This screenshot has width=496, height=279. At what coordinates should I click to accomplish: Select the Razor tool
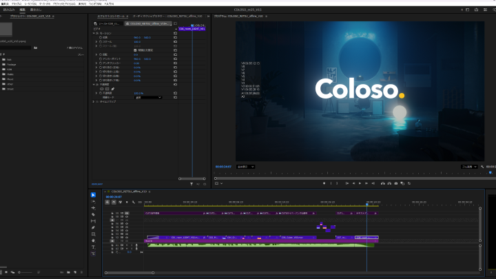tap(93, 214)
